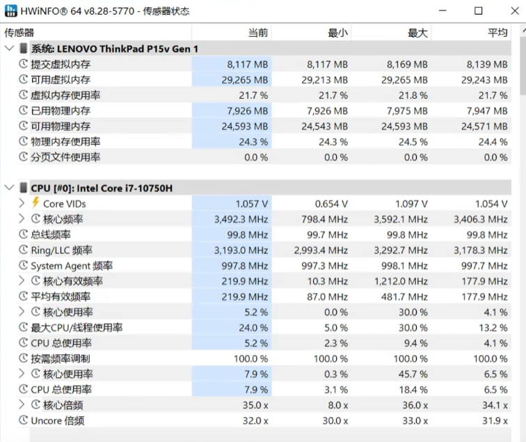This screenshot has width=526, height=442.
Task: Click the current value 29,265 MB
Action: [x=244, y=80]
